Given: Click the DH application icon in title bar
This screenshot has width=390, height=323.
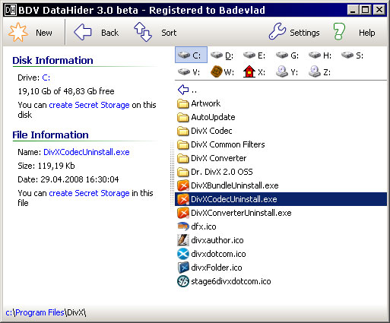Looking at the screenshot, I should click(x=11, y=10).
